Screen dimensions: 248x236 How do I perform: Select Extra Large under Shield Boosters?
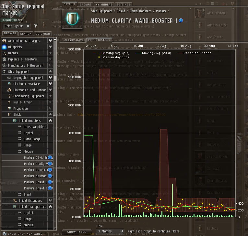click(27, 139)
